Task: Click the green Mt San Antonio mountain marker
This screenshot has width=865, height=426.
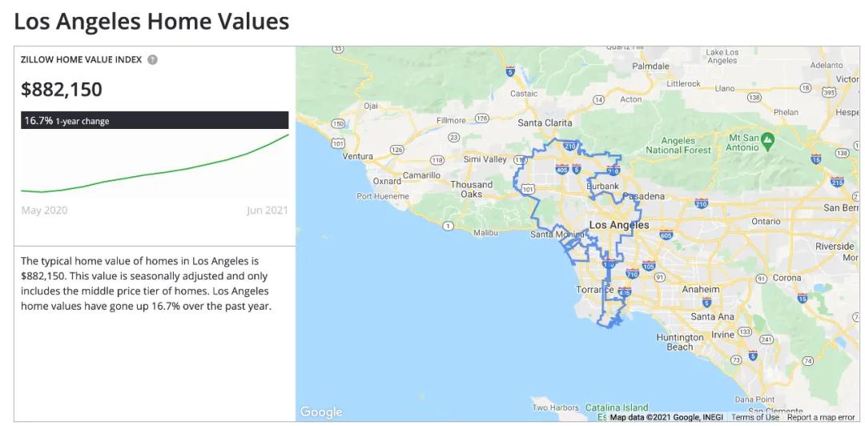Action: [x=768, y=140]
